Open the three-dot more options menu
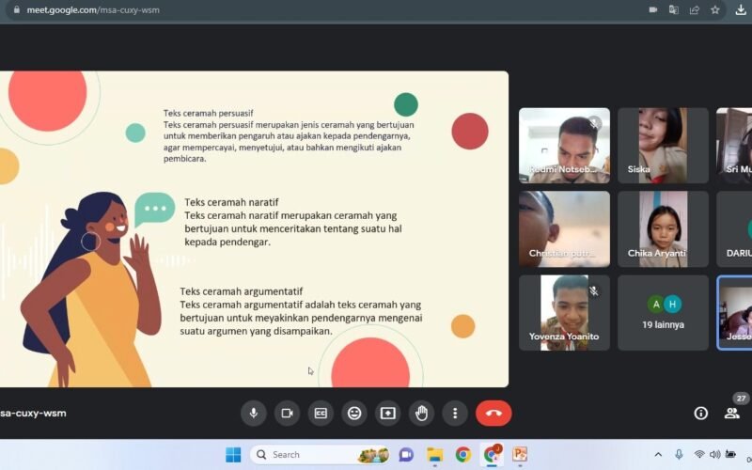Image resolution: width=752 pixels, height=470 pixels. pos(455,413)
